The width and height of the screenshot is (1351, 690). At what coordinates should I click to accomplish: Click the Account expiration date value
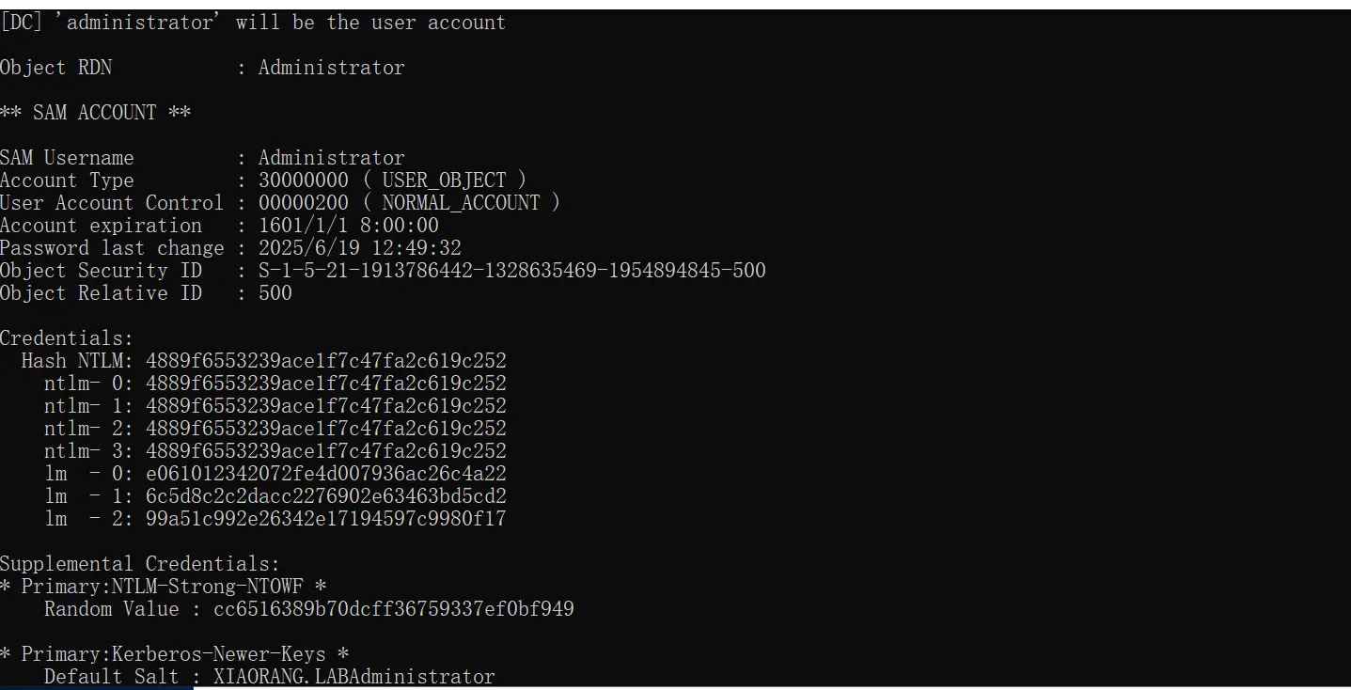point(349,226)
